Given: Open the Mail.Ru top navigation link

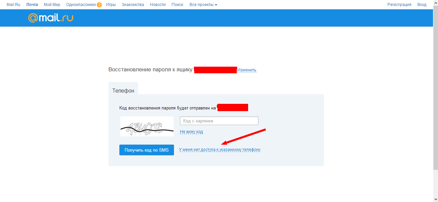Looking at the screenshot, I should click(x=13, y=5).
